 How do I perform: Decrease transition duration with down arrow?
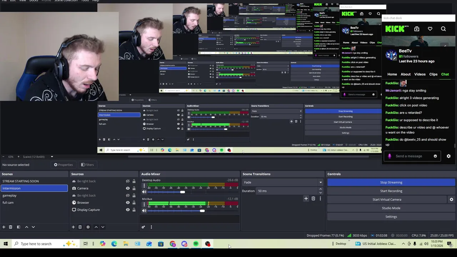click(320, 193)
